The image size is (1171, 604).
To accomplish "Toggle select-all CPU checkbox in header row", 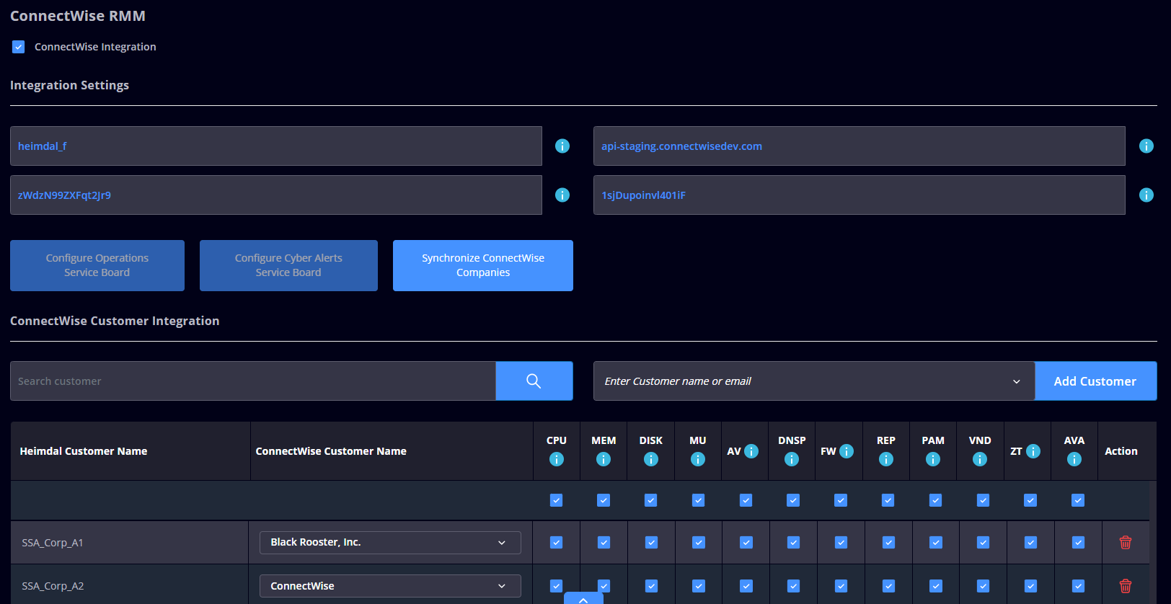I will 556,500.
